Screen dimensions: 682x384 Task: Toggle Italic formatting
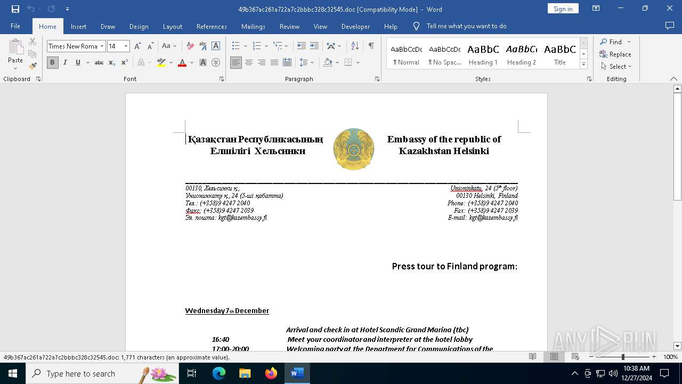[x=65, y=62]
